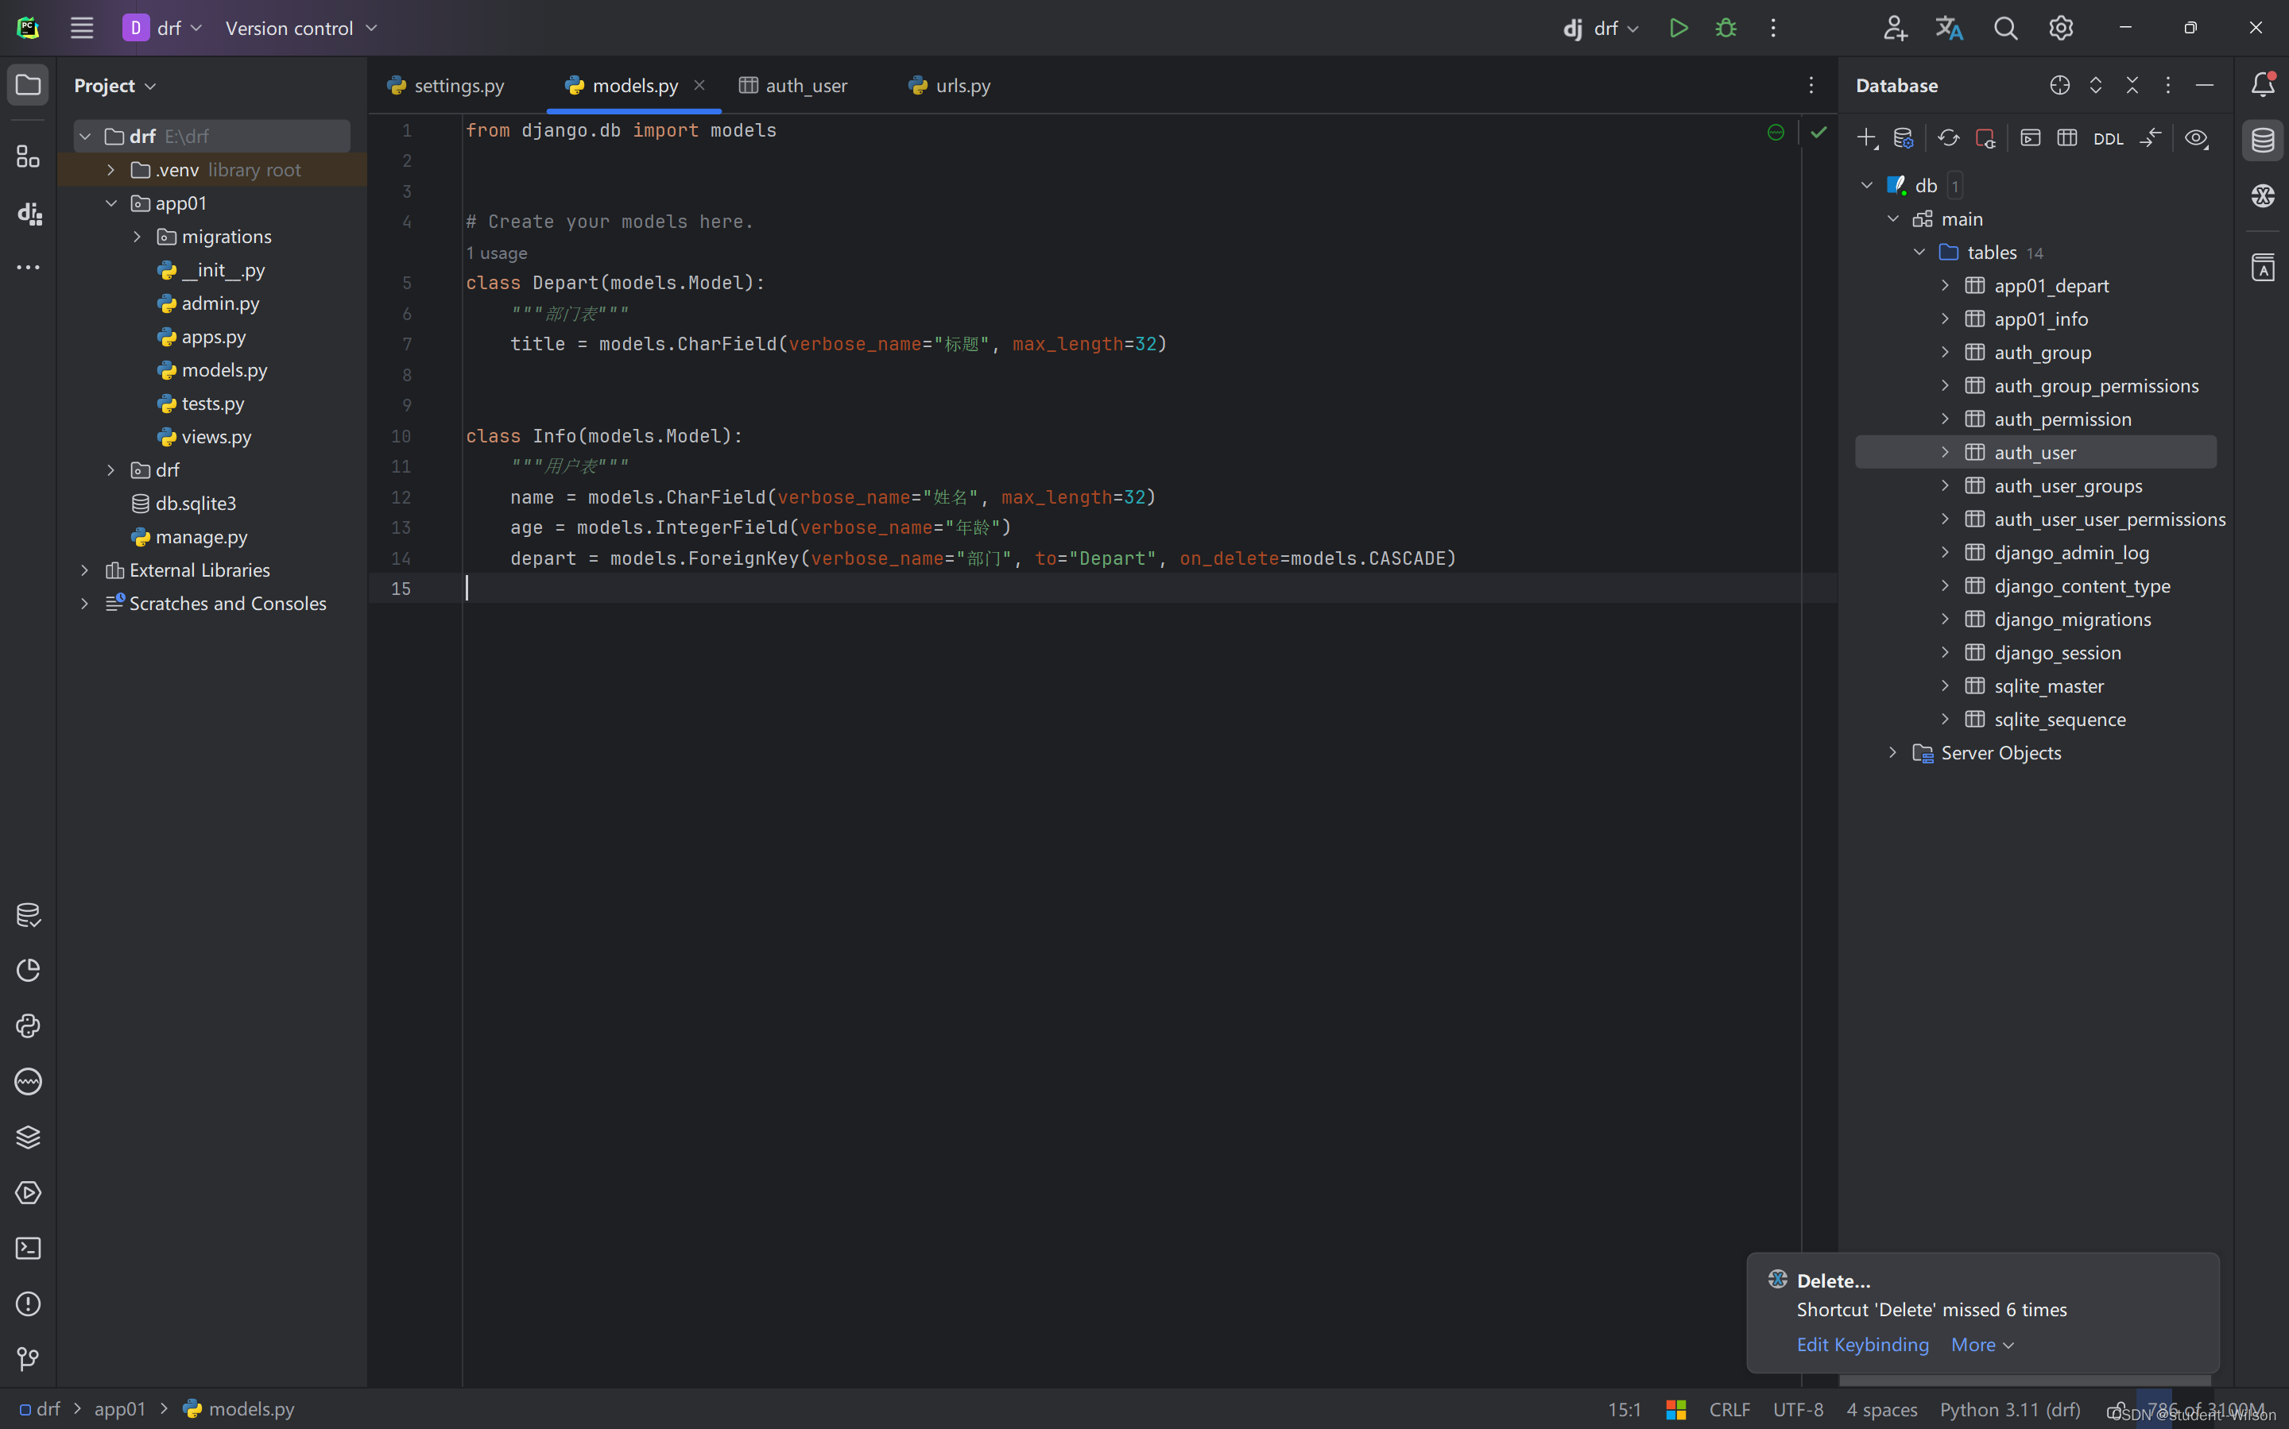Screen dimensions: 2289x1429
Task: Click the Run button to execute project
Action: pos(1676,28)
